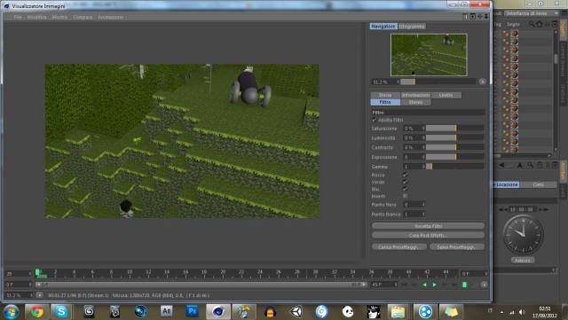This screenshot has height=320, width=568.
Task: Uncheck the Abilita Filtri checkbox
Action: pos(375,120)
